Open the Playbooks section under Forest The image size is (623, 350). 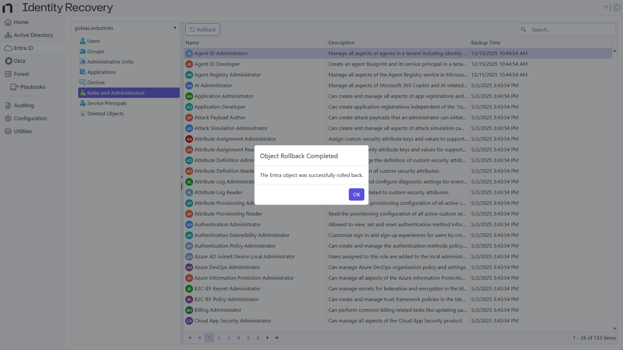pyautogui.click(x=32, y=87)
